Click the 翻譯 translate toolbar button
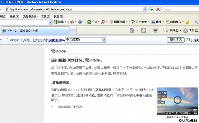Viewport: 199px width, 123px height. click(156, 22)
